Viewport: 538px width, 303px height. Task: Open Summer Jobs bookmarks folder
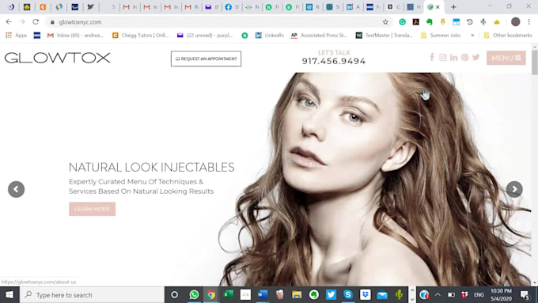(x=441, y=35)
